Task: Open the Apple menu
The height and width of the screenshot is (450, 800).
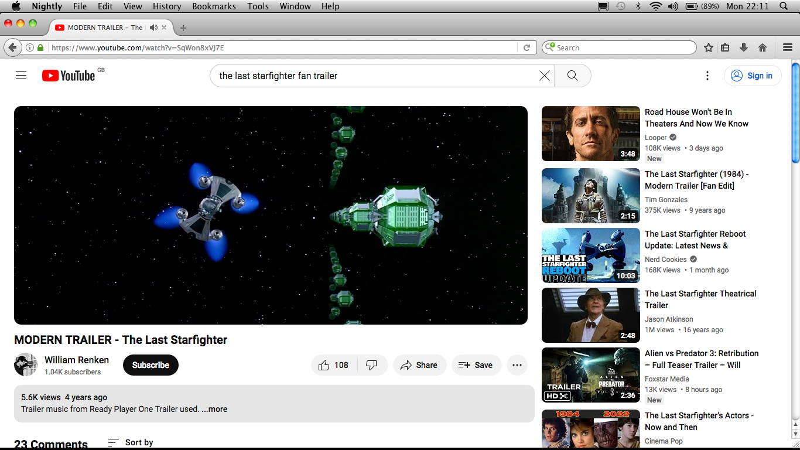Action: (x=16, y=6)
